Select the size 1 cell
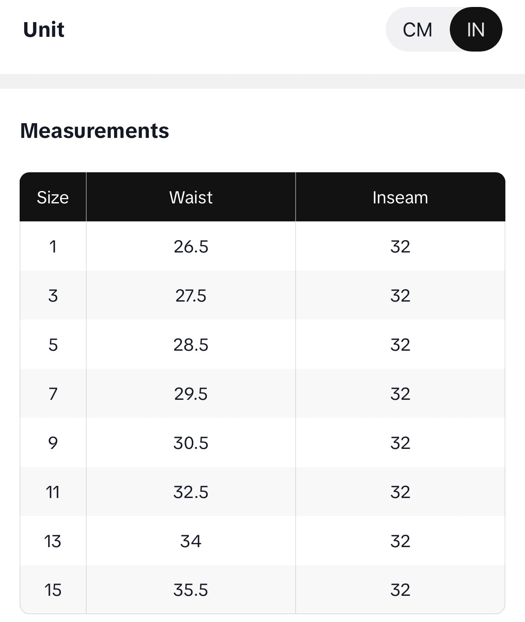The height and width of the screenshot is (622, 525). (x=53, y=247)
